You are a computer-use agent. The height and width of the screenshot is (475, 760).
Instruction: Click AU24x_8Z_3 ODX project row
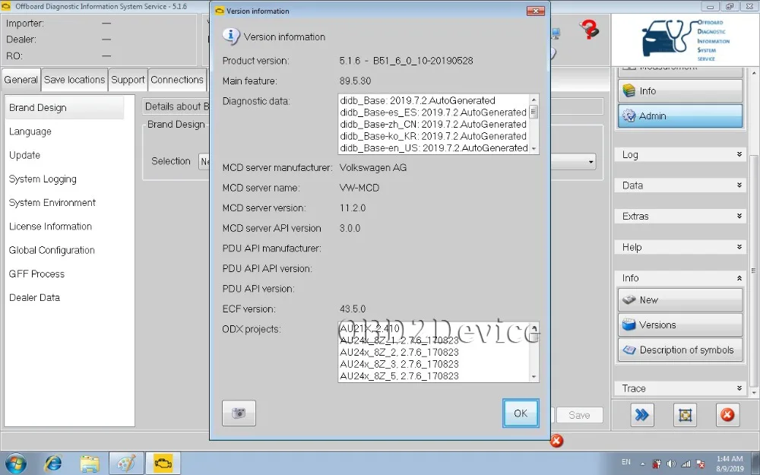[x=400, y=364]
